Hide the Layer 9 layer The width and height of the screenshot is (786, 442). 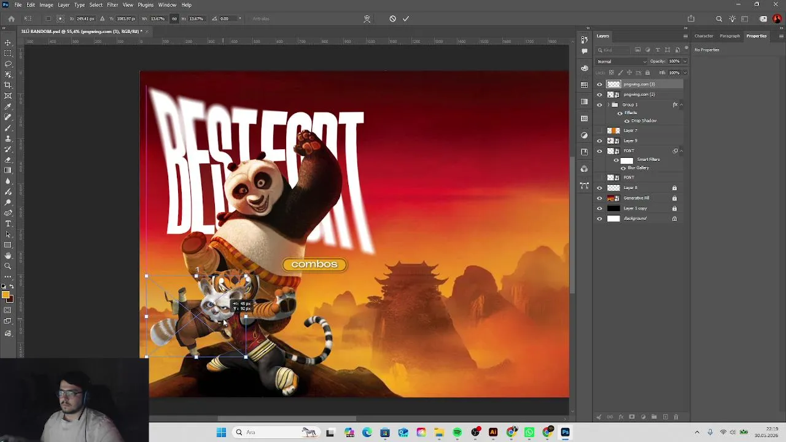tap(599, 141)
